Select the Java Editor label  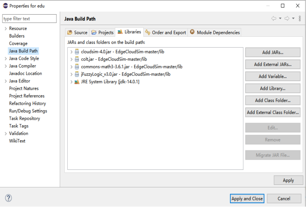(x=20, y=81)
